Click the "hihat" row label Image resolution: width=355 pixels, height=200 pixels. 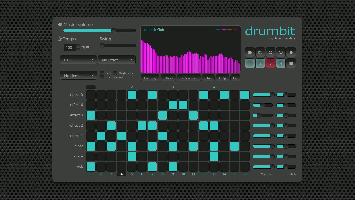click(x=78, y=146)
